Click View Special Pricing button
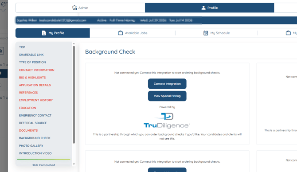Viewport: 297px width, 172px height. 167,96
